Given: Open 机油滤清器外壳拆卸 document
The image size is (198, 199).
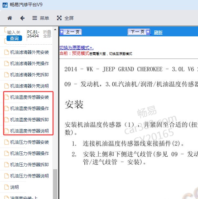Looking at the screenshot, I should [x=29, y=75].
